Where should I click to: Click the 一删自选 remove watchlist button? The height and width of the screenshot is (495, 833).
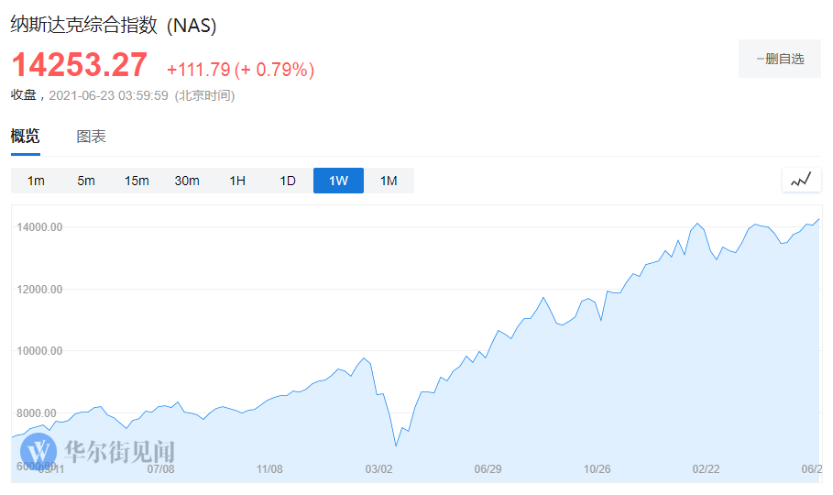(779, 59)
